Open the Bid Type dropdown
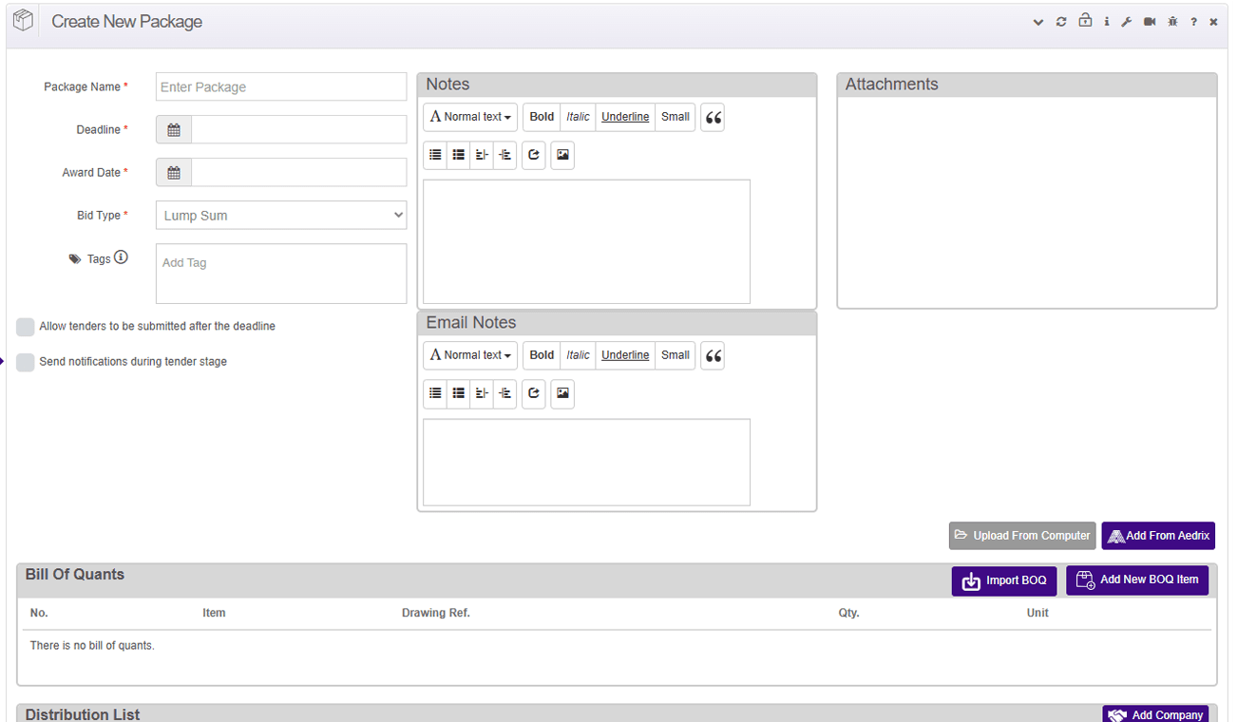This screenshot has height=722, width=1237. pyautogui.click(x=281, y=216)
